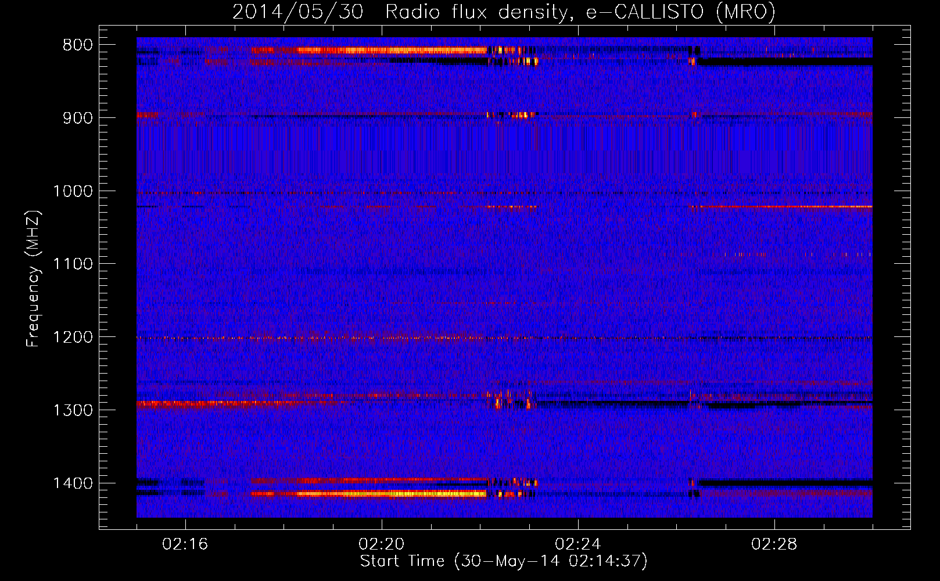Click the bright yellow burst below 1400 MHz

pyautogui.click(x=392, y=494)
